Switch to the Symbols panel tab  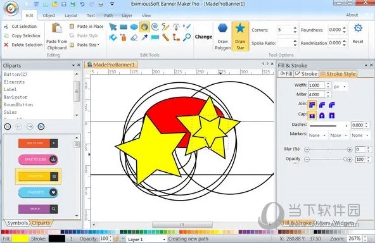[17, 223]
